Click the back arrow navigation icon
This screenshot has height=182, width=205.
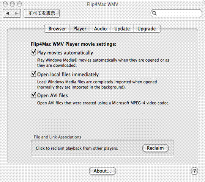8,13
